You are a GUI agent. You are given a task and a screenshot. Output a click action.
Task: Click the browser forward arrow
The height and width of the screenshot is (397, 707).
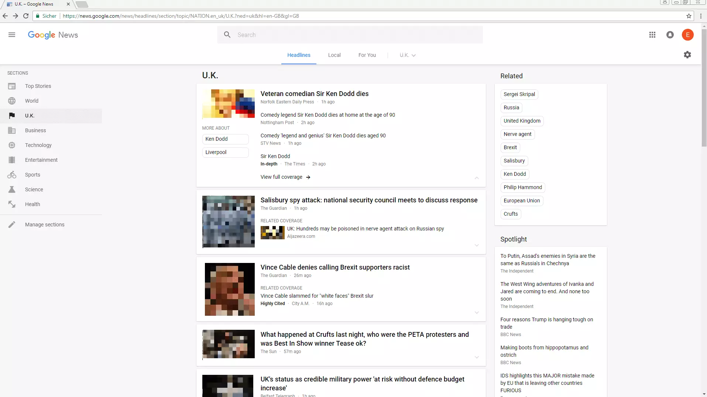click(x=16, y=16)
